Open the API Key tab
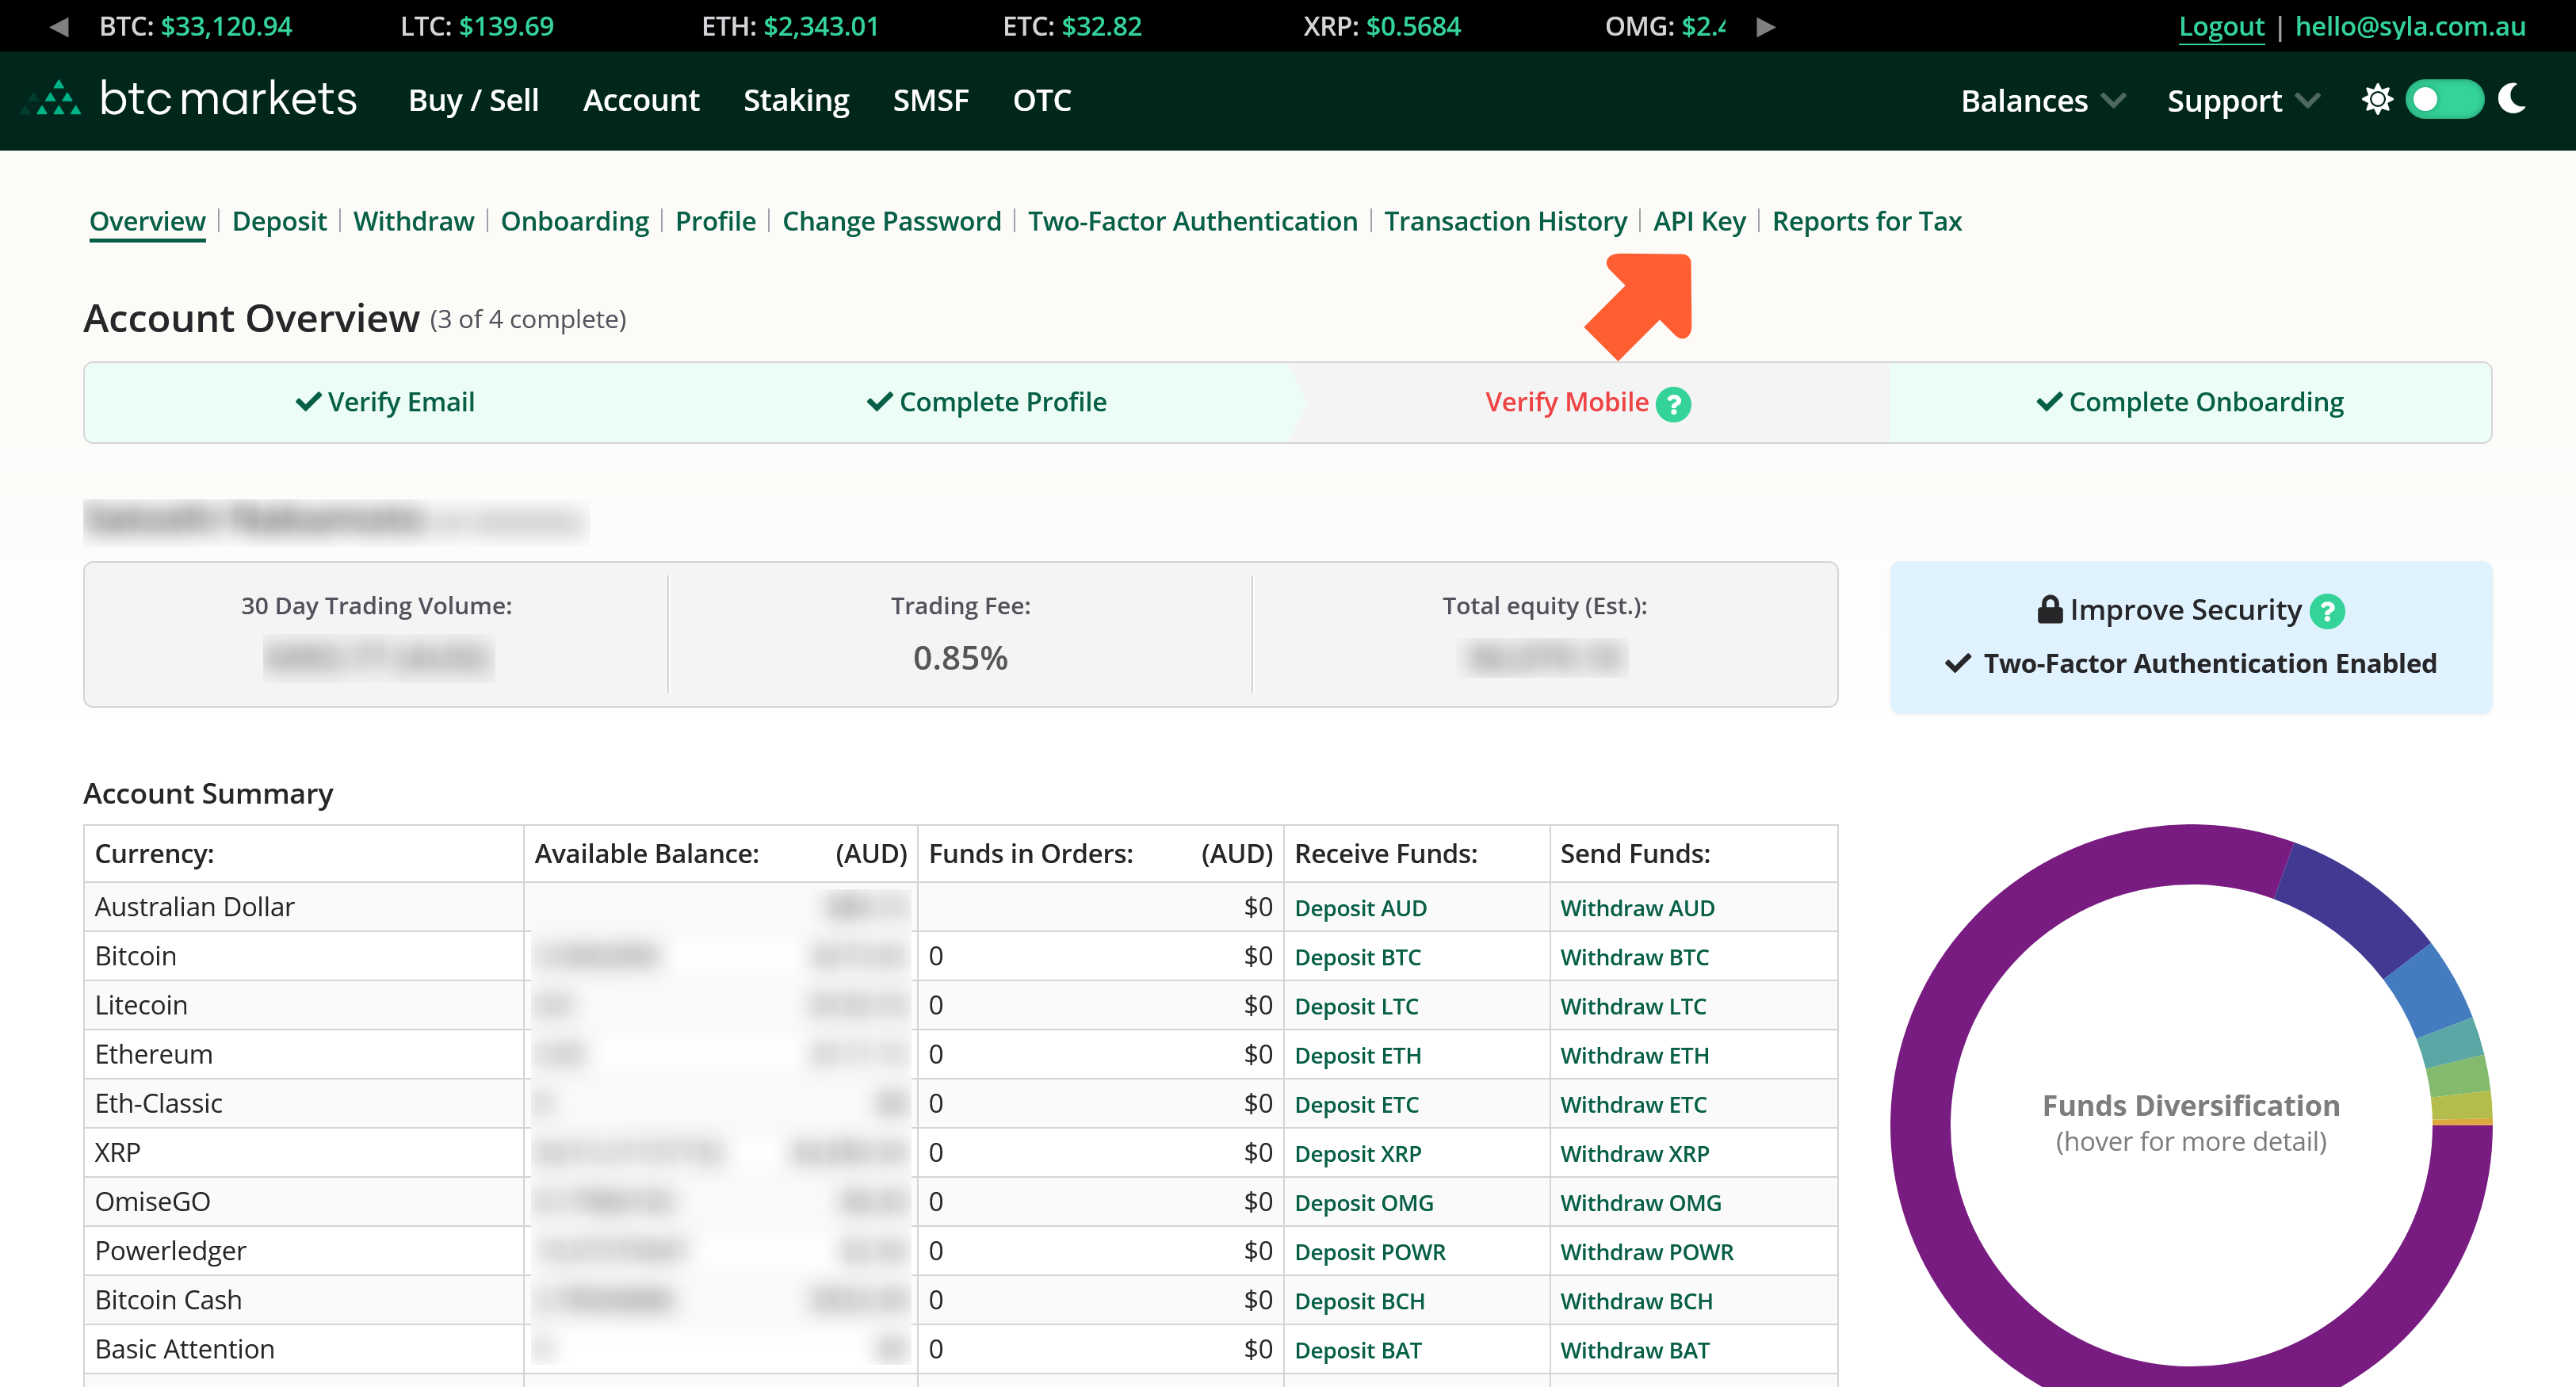This screenshot has width=2576, height=1387. 1699,221
